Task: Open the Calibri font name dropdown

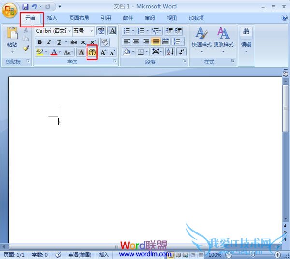Action: coord(69,31)
